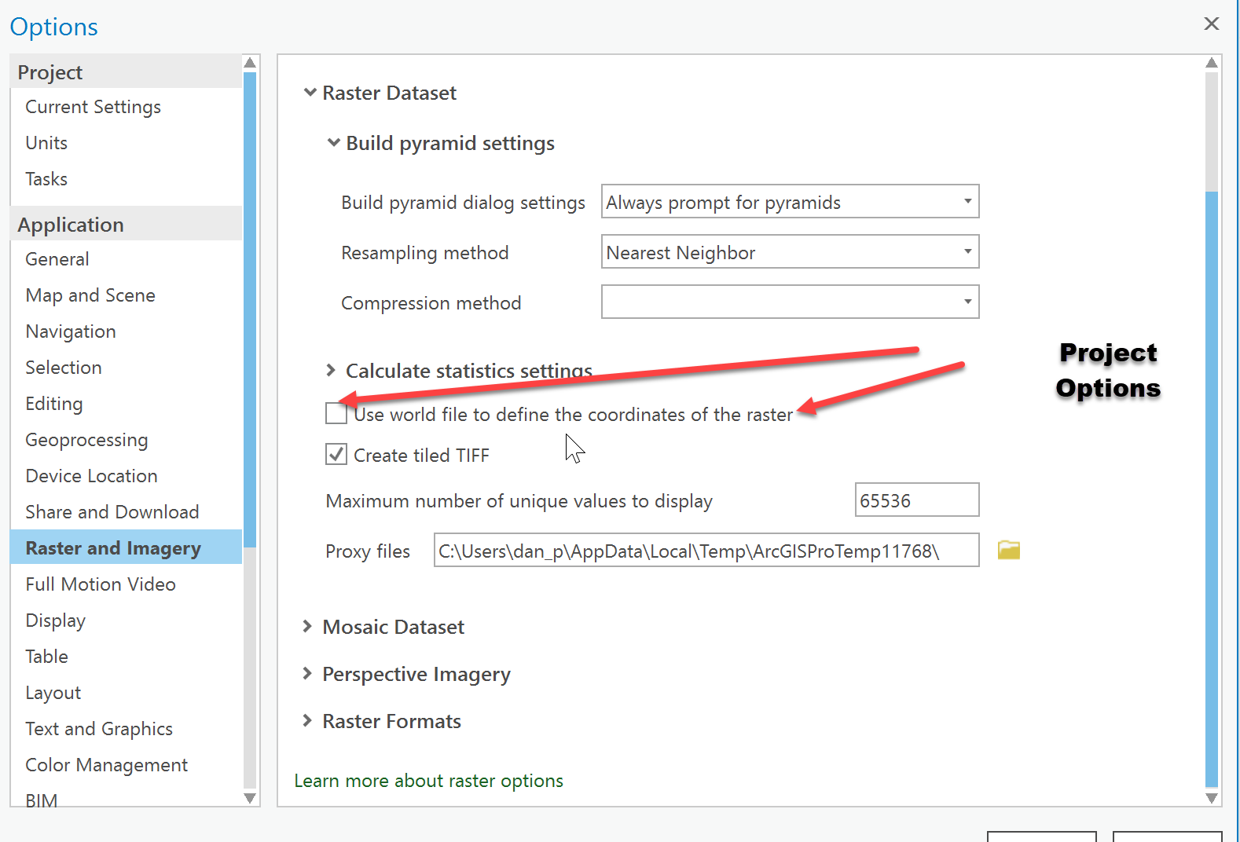The image size is (1240, 842).
Task: Select Color Management options page
Action: (106, 765)
